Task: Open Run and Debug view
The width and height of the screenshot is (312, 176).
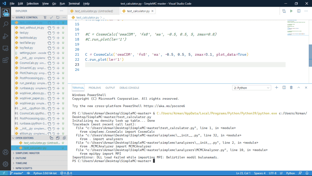Action: 6,36
